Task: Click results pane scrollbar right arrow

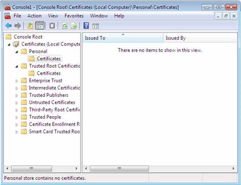Action: coord(234,168)
